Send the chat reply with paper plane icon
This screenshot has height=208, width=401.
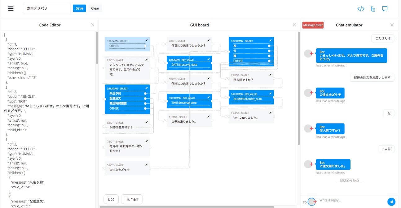[x=391, y=201]
